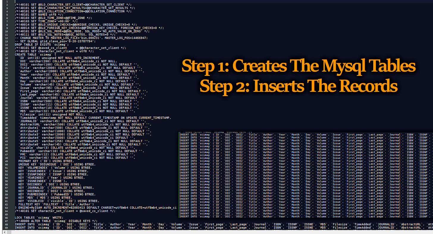Click the OLD_UNIQUE_CHECKS line
Viewport: 433px width, 234px height.
coord(76,25)
